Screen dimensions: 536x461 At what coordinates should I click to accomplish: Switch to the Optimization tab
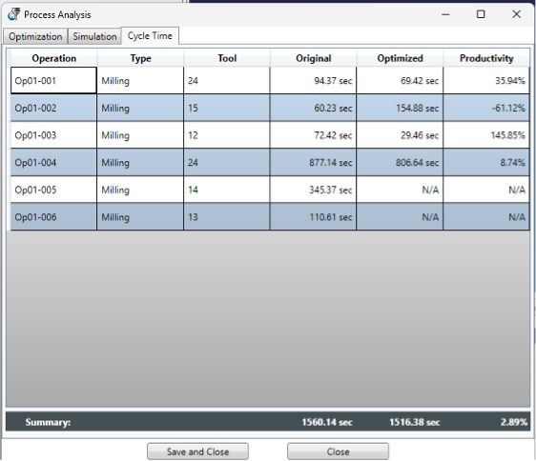click(35, 36)
